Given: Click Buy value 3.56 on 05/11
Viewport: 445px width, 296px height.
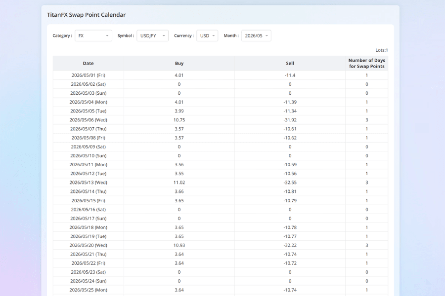Looking at the screenshot, I should click(179, 165).
